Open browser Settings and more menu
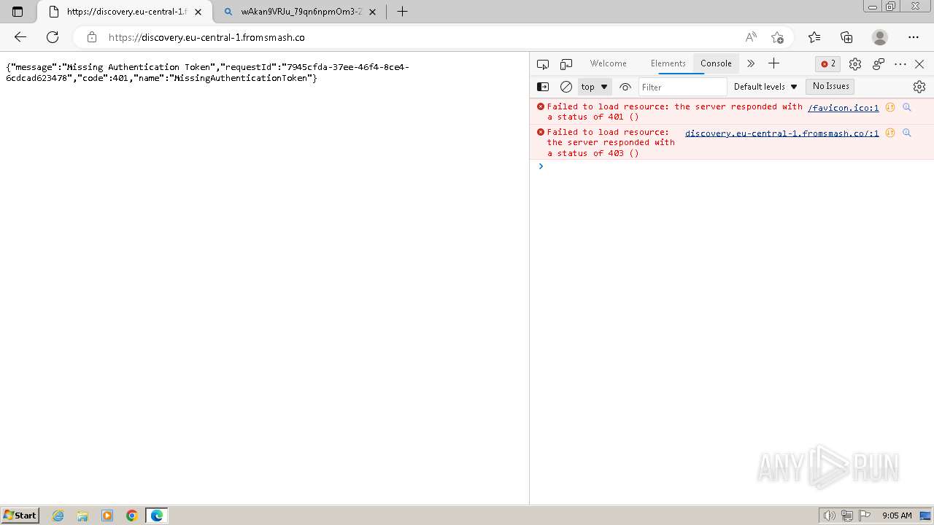934x525 pixels. click(914, 37)
